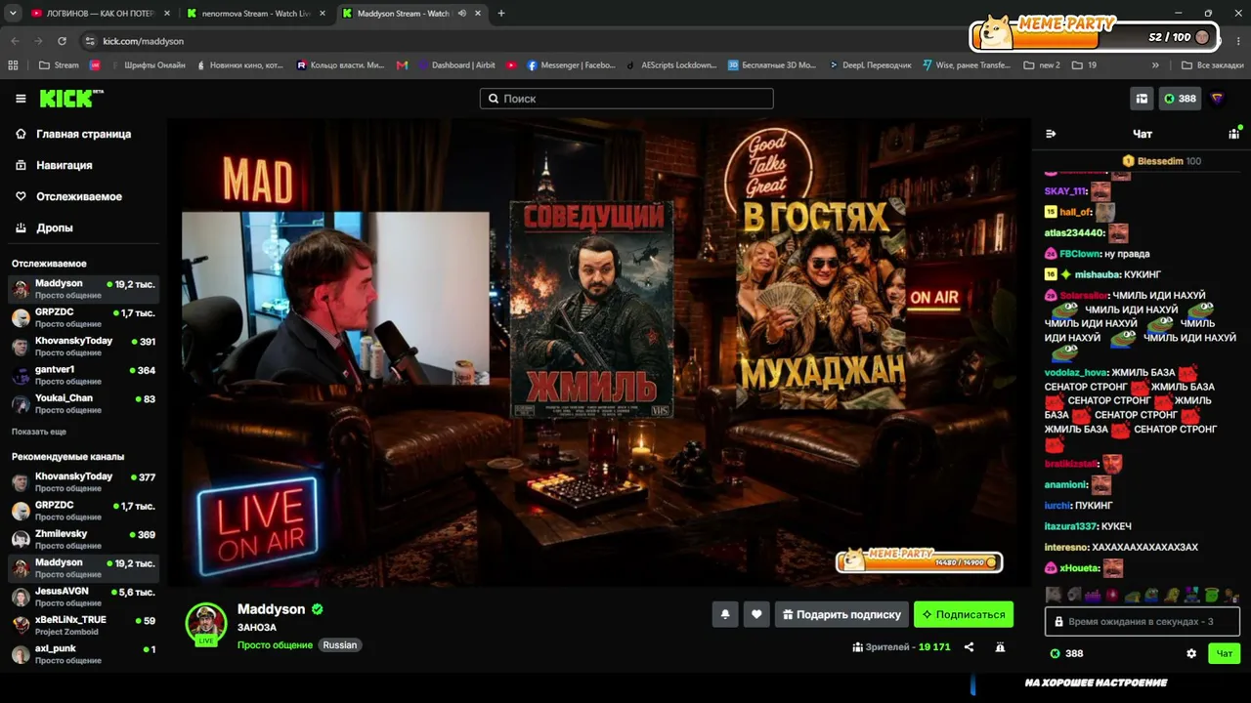
Task: Report the stream using the siren icon
Action: click(x=1000, y=646)
